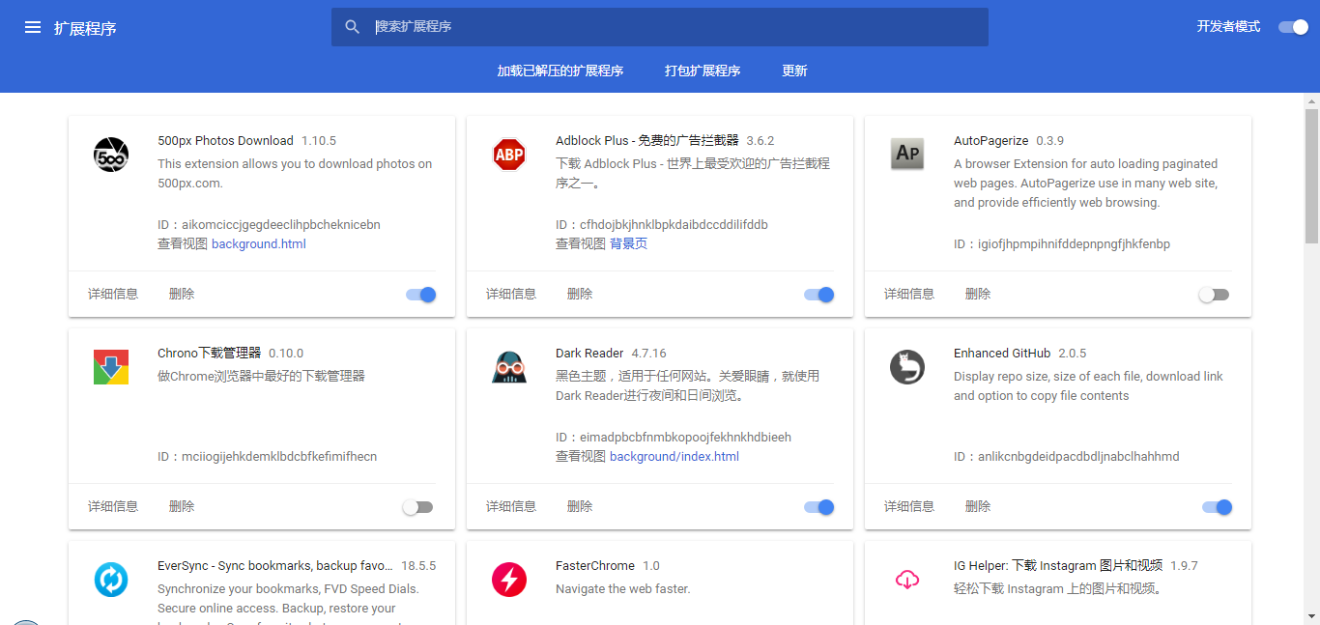
Task: Click the vertical page scrollbar thumb
Action: tap(1312, 176)
